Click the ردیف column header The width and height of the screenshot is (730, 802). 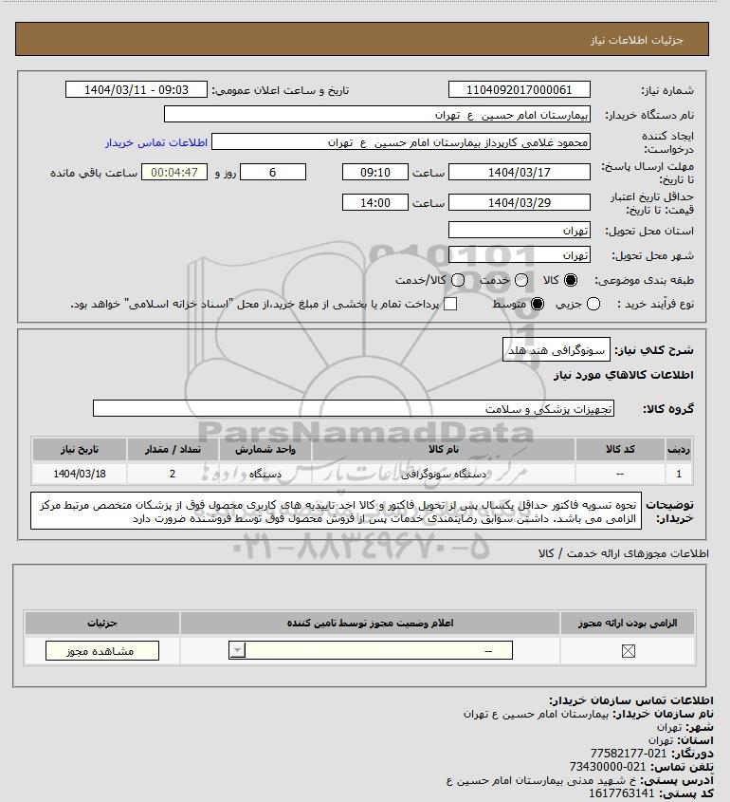[x=679, y=449]
